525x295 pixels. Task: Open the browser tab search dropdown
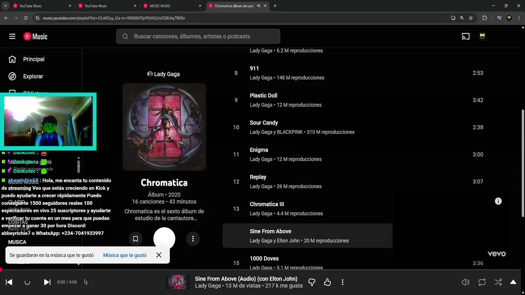click(5, 6)
